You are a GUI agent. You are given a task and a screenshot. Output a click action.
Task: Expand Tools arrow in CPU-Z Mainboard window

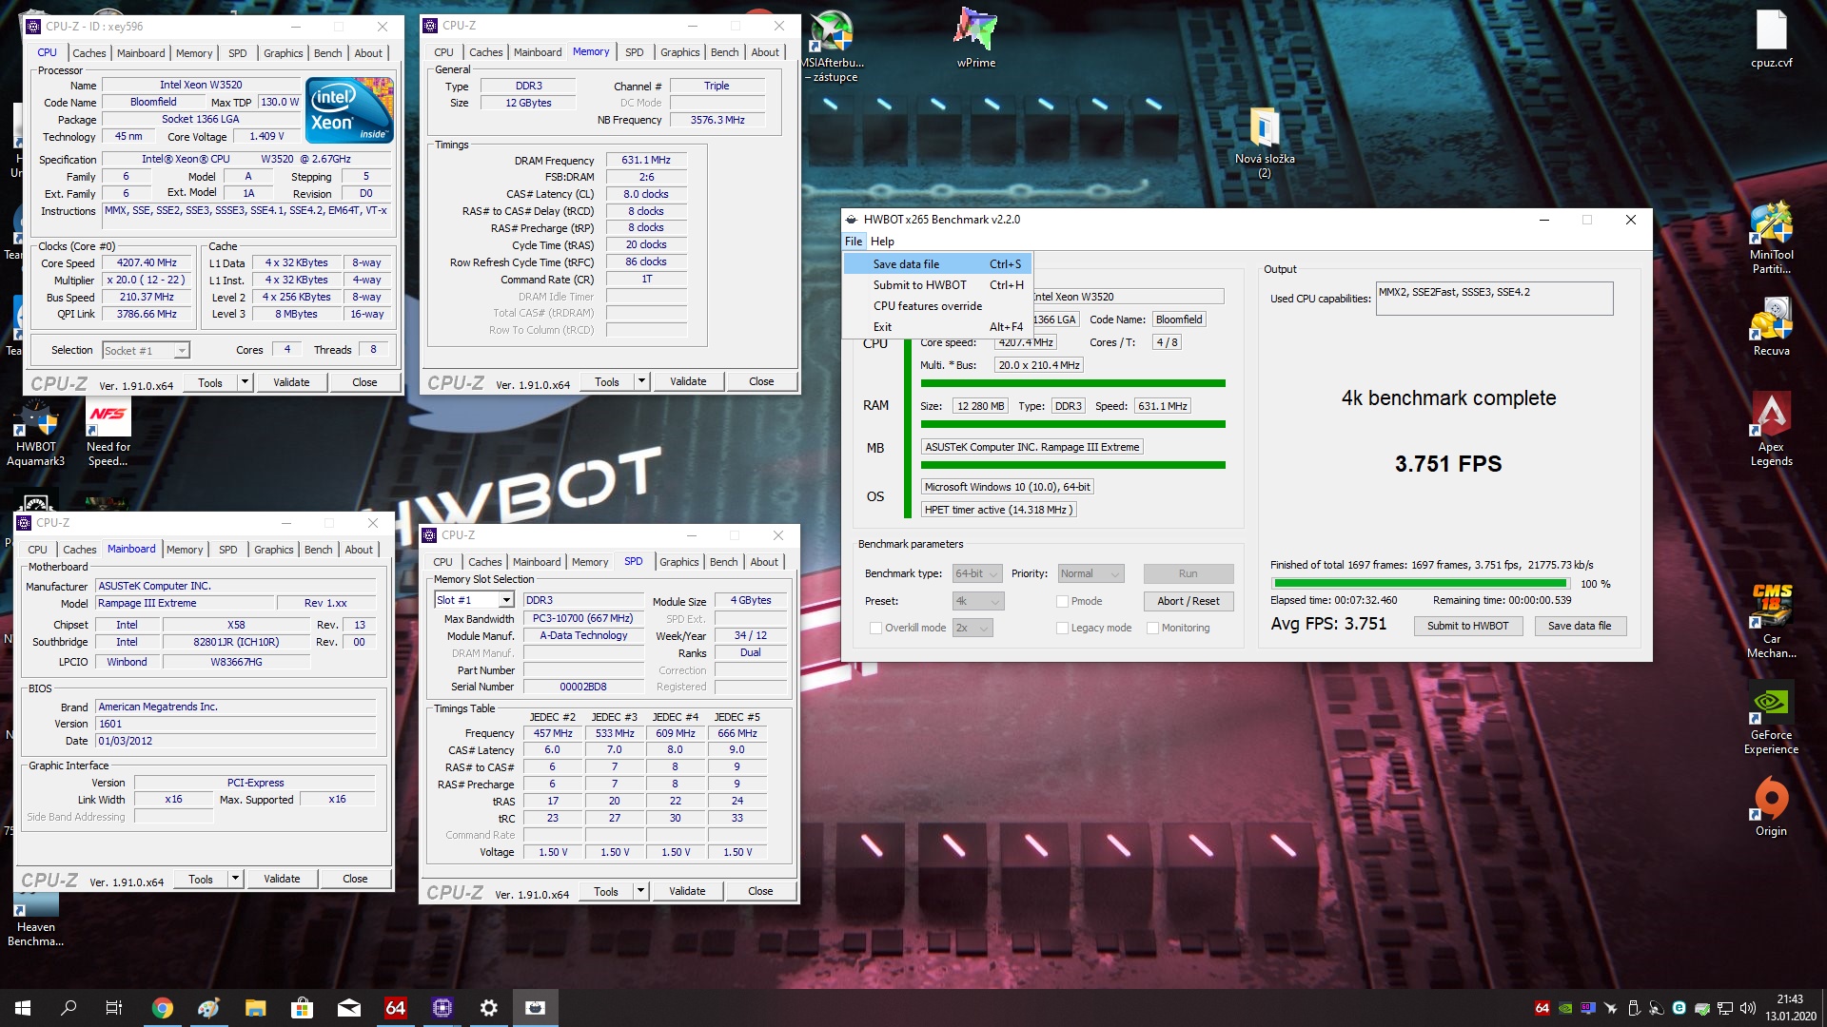[235, 879]
